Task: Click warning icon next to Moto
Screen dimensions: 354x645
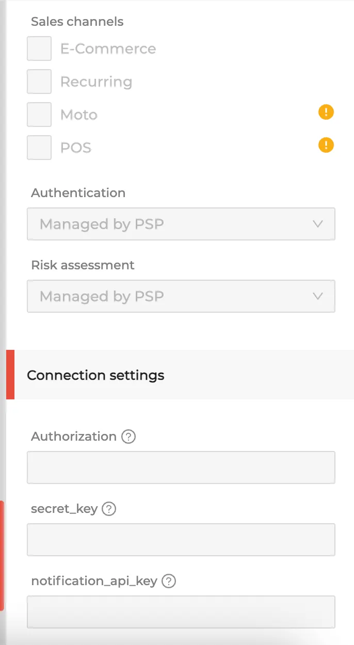Action: [x=326, y=112]
